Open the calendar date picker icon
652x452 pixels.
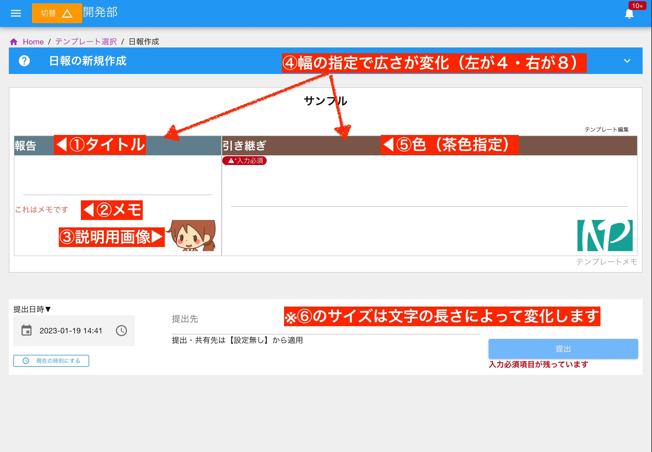click(x=26, y=330)
